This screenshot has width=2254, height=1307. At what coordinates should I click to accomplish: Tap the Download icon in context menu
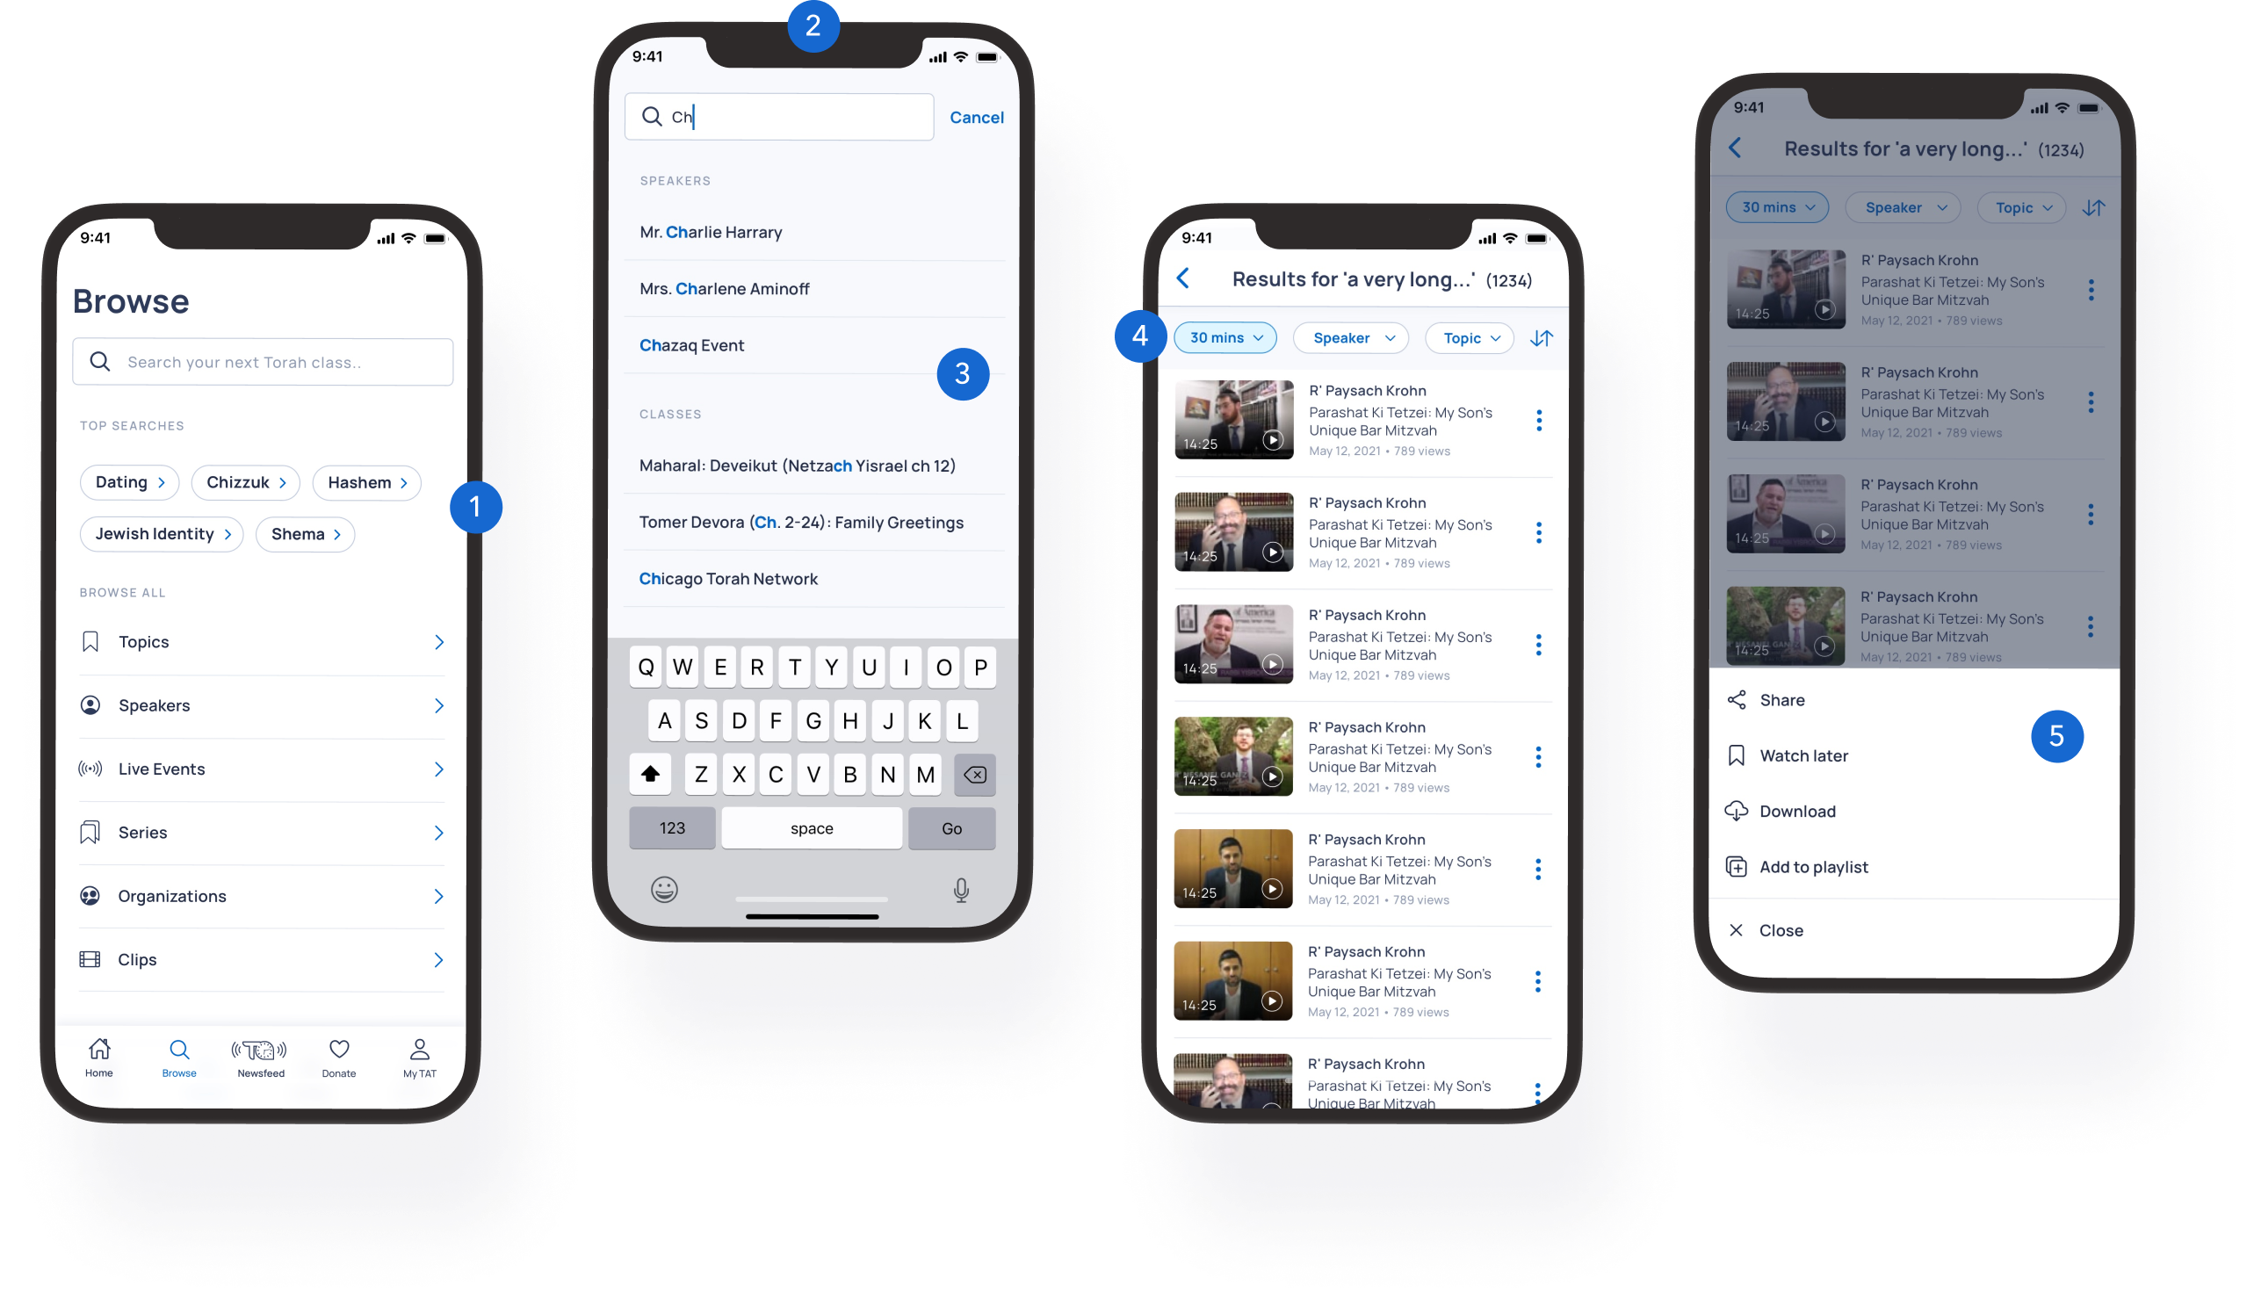click(x=1736, y=811)
